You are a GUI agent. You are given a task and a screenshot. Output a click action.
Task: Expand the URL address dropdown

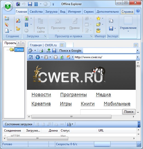click(138, 57)
